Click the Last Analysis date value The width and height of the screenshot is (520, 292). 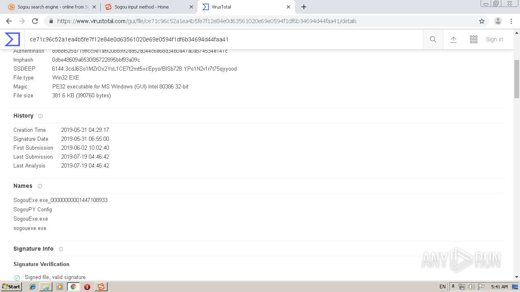tap(85, 165)
